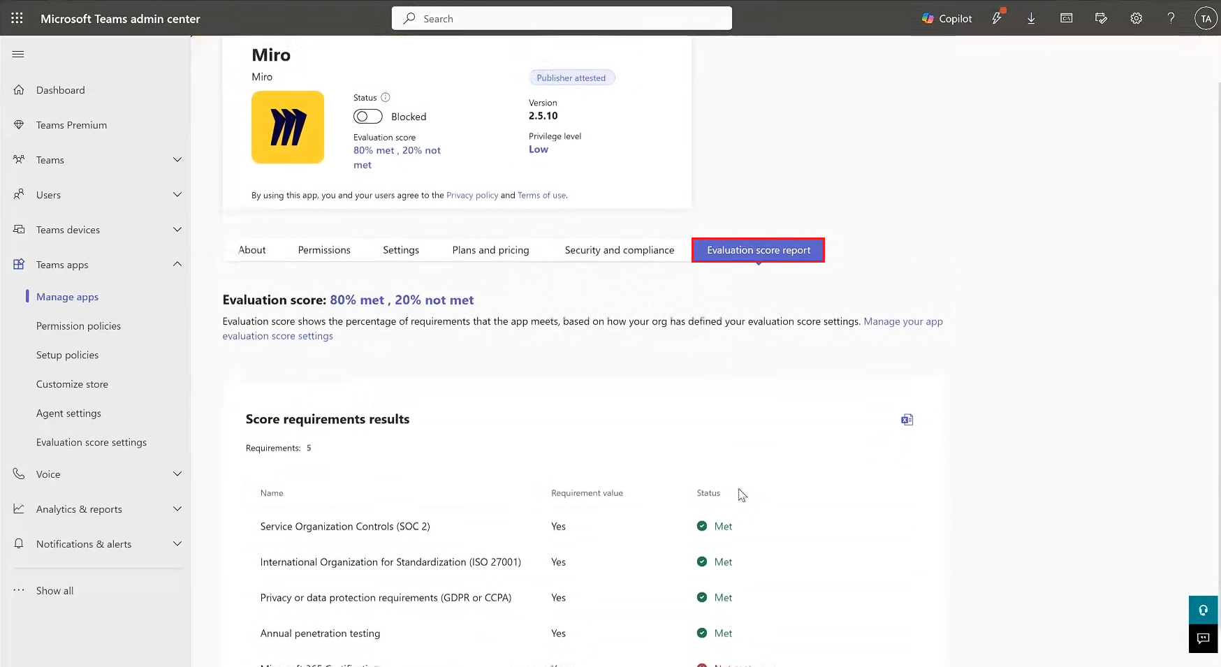Click the Dashboard home icon

click(x=19, y=90)
